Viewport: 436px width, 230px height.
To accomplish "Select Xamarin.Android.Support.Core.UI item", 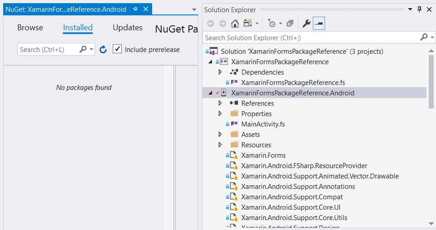I will tap(291, 207).
